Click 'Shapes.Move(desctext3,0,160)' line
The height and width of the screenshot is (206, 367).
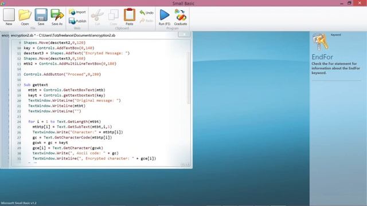54,58
